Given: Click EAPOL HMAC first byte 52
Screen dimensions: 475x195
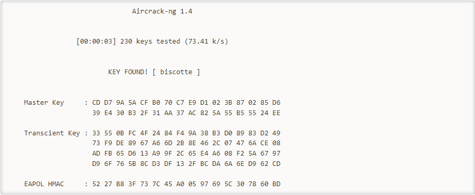Looking at the screenshot, I should 96,184.
